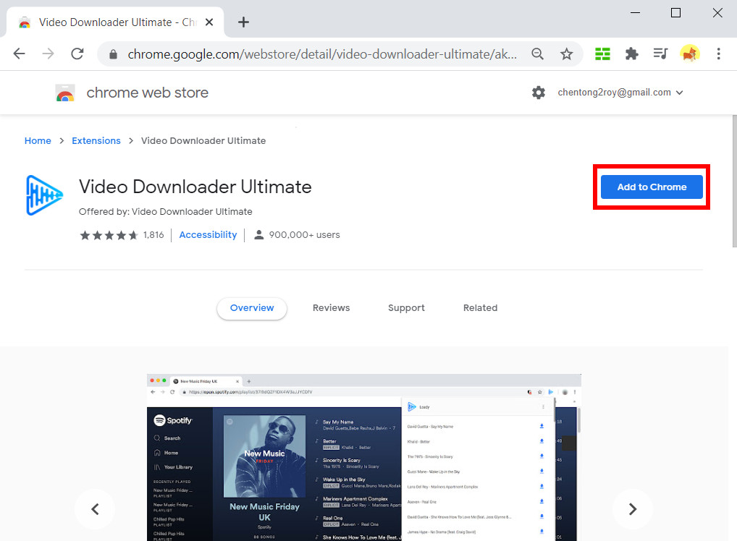Click the 900,000+ users text
This screenshot has height=541, width=737.
click(304, 235)
